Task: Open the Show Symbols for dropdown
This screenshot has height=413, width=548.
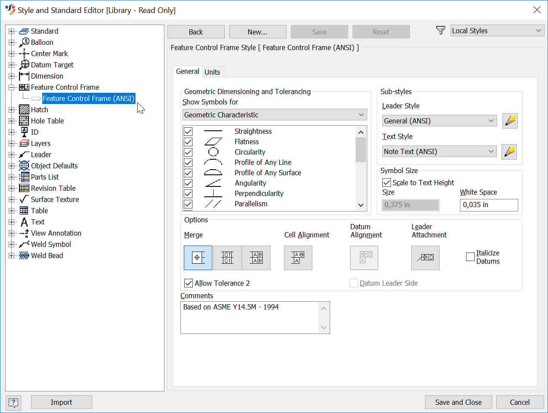Action: pos(274,114)
